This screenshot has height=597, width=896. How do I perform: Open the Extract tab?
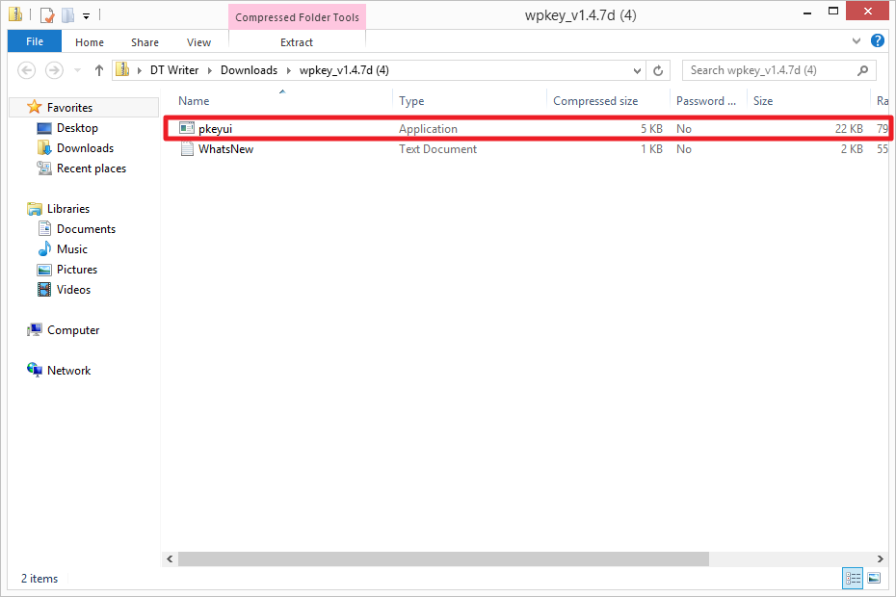[297, 42]
